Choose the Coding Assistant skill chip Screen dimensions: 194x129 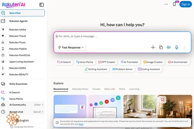coord(149,69)
